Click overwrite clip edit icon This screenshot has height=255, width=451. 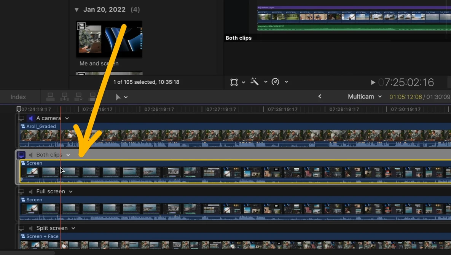(x=92, y=97)
